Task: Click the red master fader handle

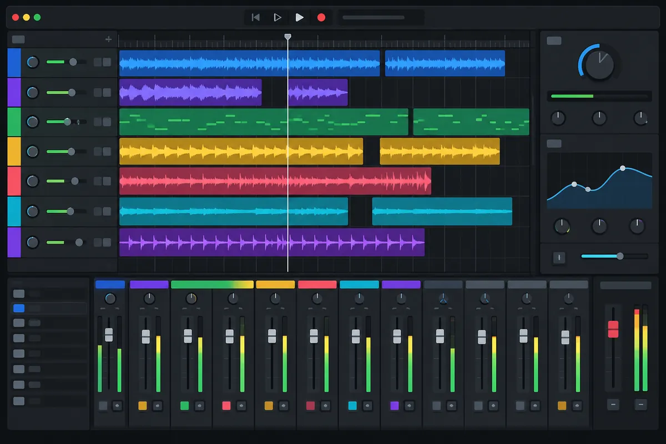Action: (613, 329)
